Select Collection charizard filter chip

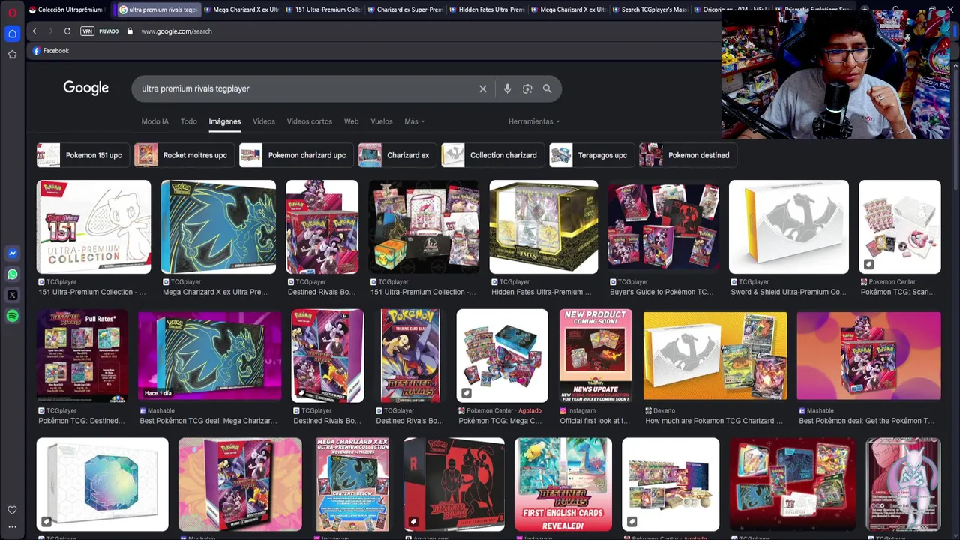pos(493,155)
